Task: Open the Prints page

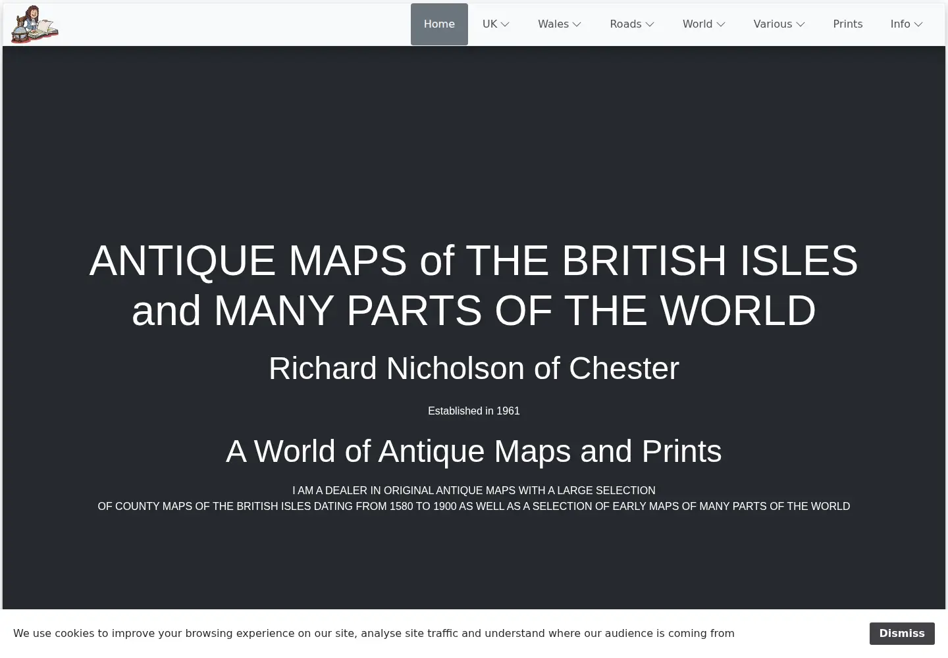Action: click(x=848, y=24)
